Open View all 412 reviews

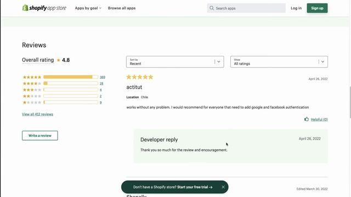pos(37,114)
